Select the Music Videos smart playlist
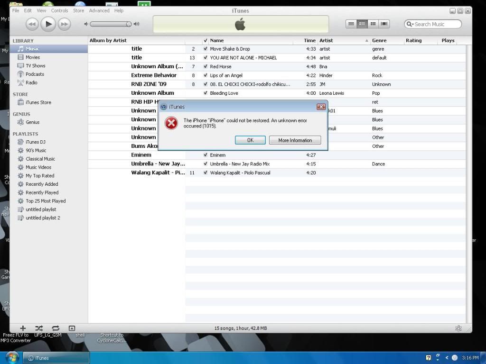The width and height of the screenshot is (486, 364). click(x=49, y=167)
